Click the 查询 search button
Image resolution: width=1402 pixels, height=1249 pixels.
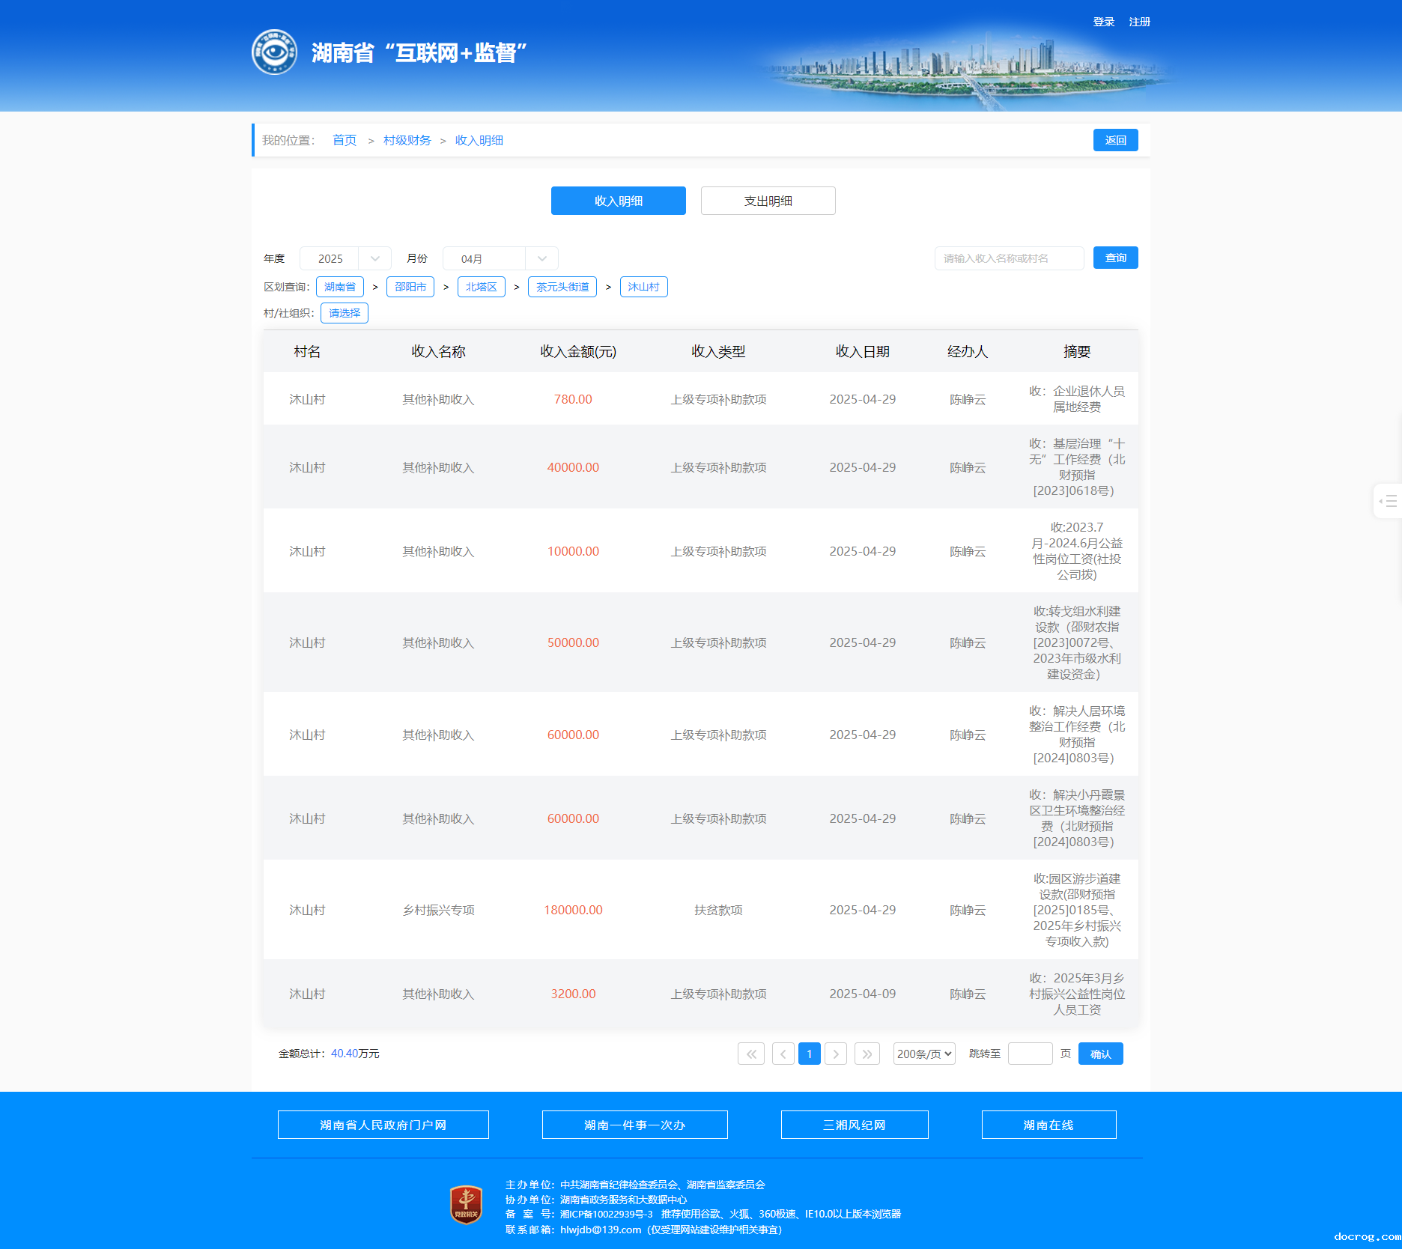[x=1115, y=258]
